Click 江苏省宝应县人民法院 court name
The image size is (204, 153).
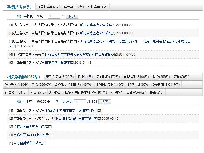pos(28,54)
